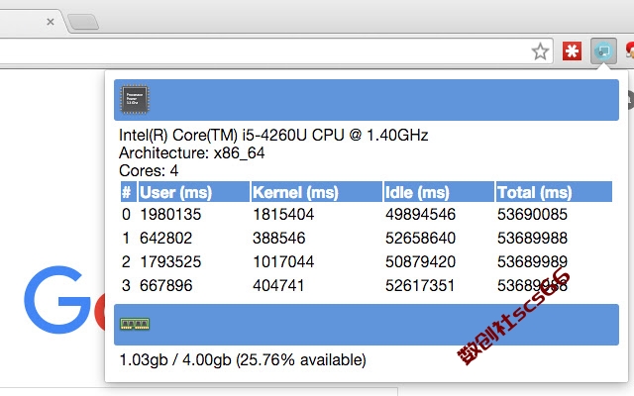The width and height of the screenshot is (634, 396).
Task: Click idle value 52658640
Action: [x=420, y=238]
